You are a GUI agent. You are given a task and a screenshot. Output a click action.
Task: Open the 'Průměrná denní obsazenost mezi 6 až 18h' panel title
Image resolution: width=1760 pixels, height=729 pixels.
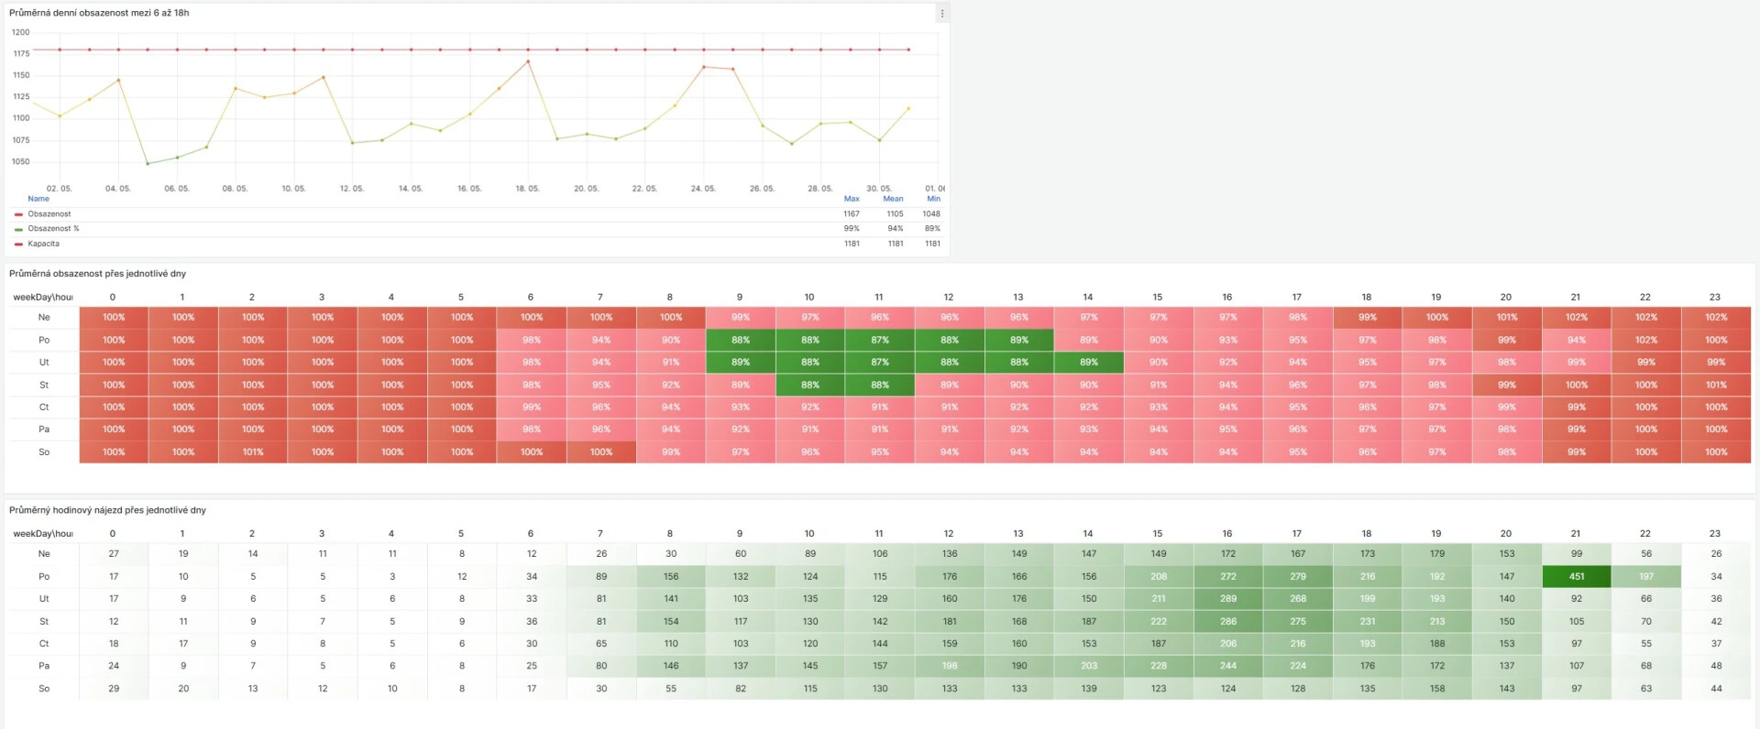[x=99, y=13]
